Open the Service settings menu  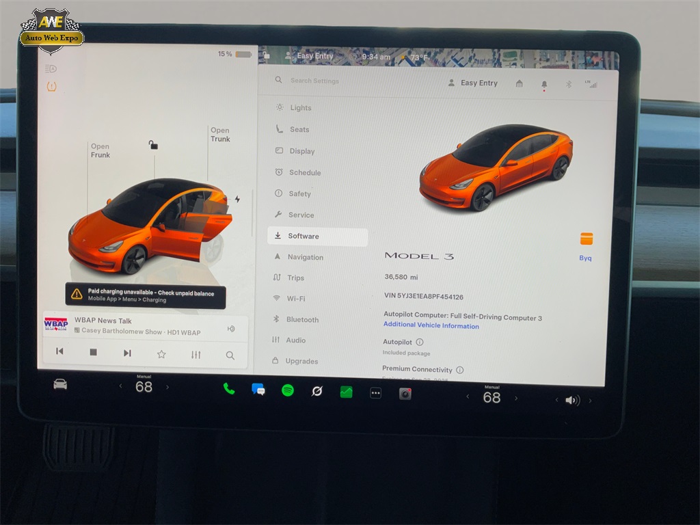(x=295, y=215)
